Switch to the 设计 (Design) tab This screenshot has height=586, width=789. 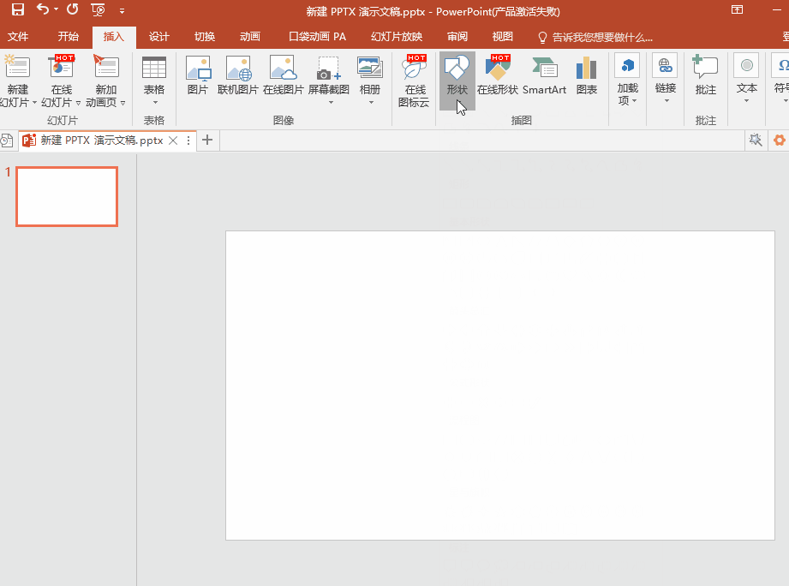[158, 37]
